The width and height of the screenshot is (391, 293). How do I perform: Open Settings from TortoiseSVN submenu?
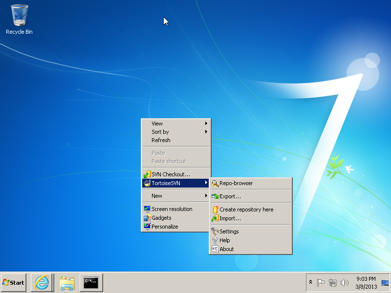251,231
